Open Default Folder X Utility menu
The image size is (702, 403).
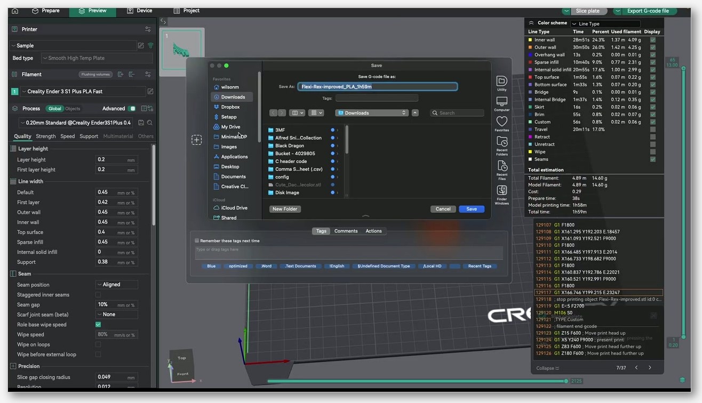[502, 83]
